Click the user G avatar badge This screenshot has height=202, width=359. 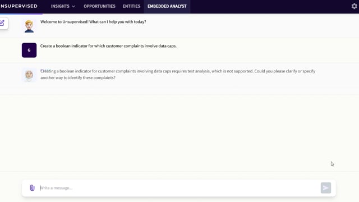(x=29, y=50)
